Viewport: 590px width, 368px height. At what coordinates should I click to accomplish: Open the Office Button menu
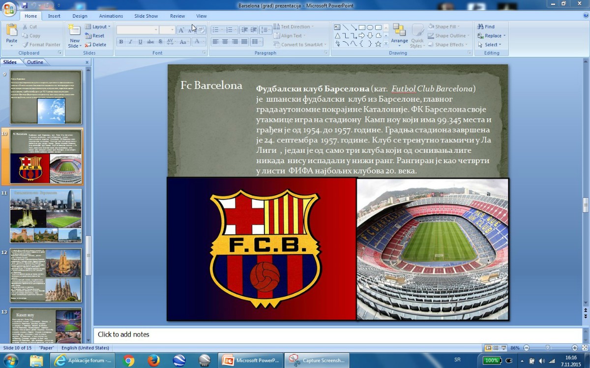(9, 9)
